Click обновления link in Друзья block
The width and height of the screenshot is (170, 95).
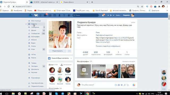tap(67, 65)
